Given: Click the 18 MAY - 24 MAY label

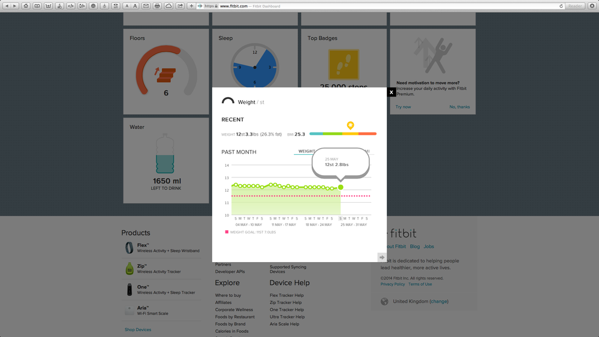Looking at the screenshot, I should pyautogui.click(x=318, y=225).
